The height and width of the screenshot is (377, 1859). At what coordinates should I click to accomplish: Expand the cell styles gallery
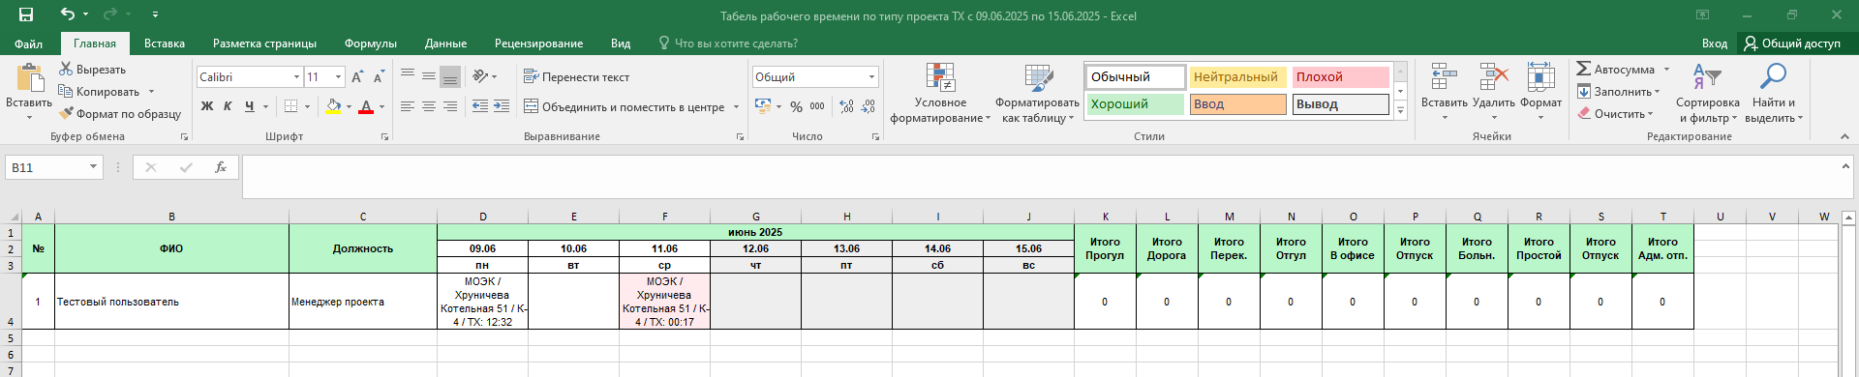point(1400,110)
